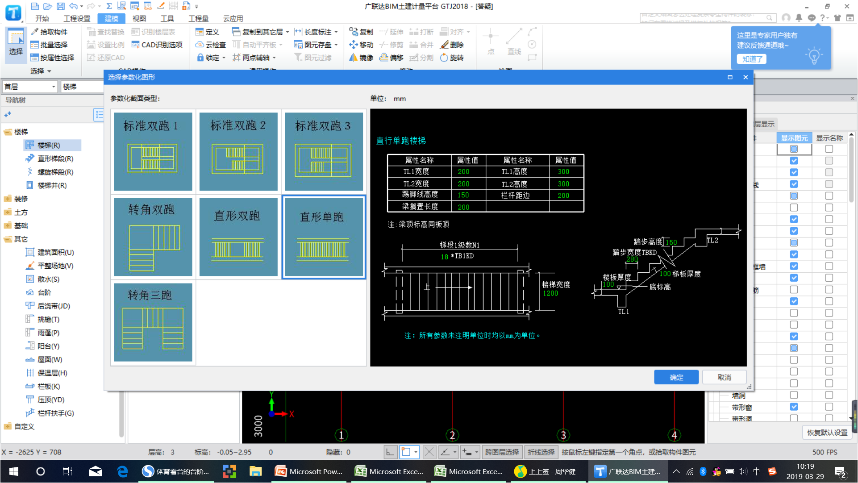Open the Windows Start button
The image size is (858, 483).
coord(13,471)
